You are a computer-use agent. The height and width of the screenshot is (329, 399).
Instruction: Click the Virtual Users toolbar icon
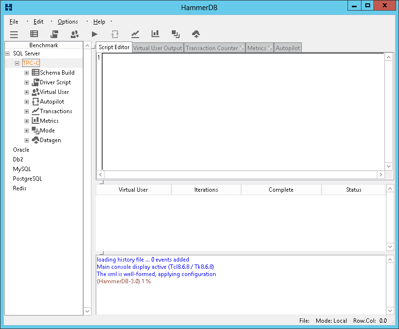tap(74, 34)
